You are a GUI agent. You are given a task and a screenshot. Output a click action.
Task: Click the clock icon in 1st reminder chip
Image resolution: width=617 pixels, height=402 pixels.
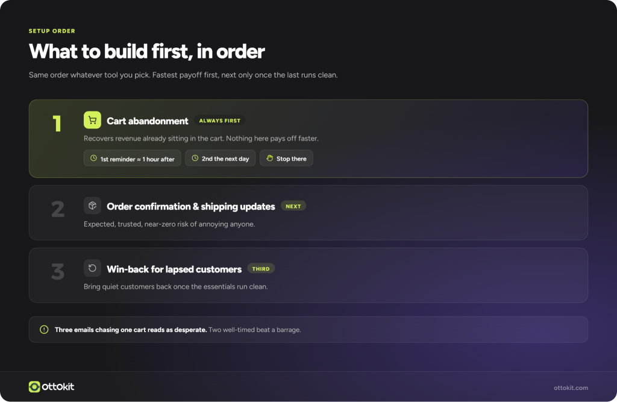coord(93,159)
